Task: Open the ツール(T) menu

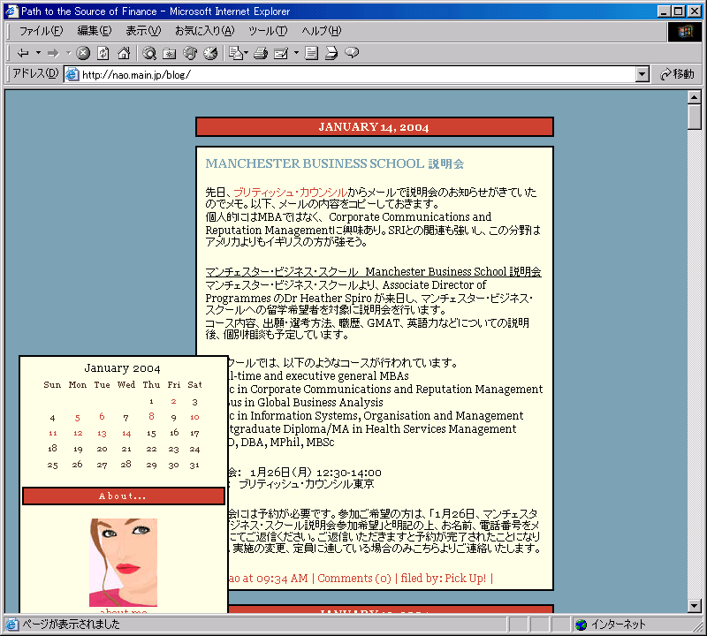Action: pos(268,31)
